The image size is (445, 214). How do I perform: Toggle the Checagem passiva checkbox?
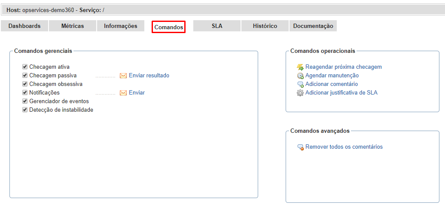pos(25,76)
